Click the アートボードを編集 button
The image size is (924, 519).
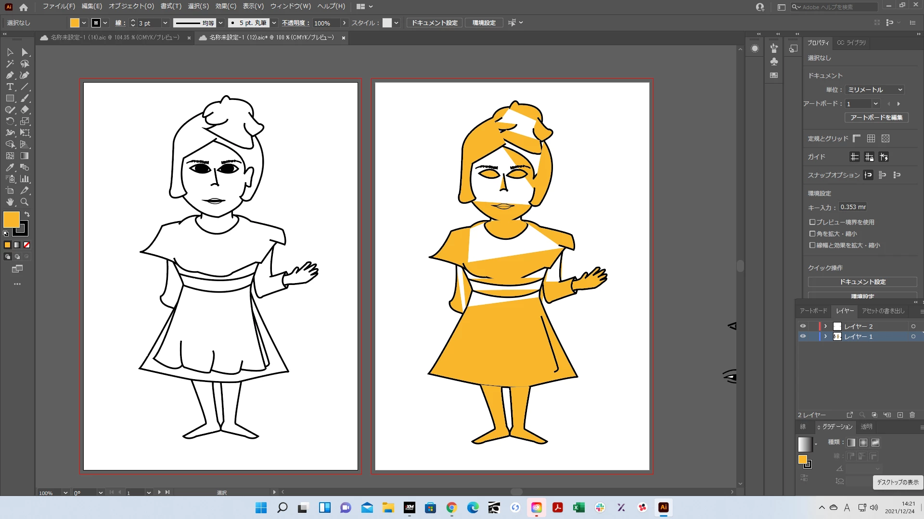pyautogui.click(x=876, y=118)
